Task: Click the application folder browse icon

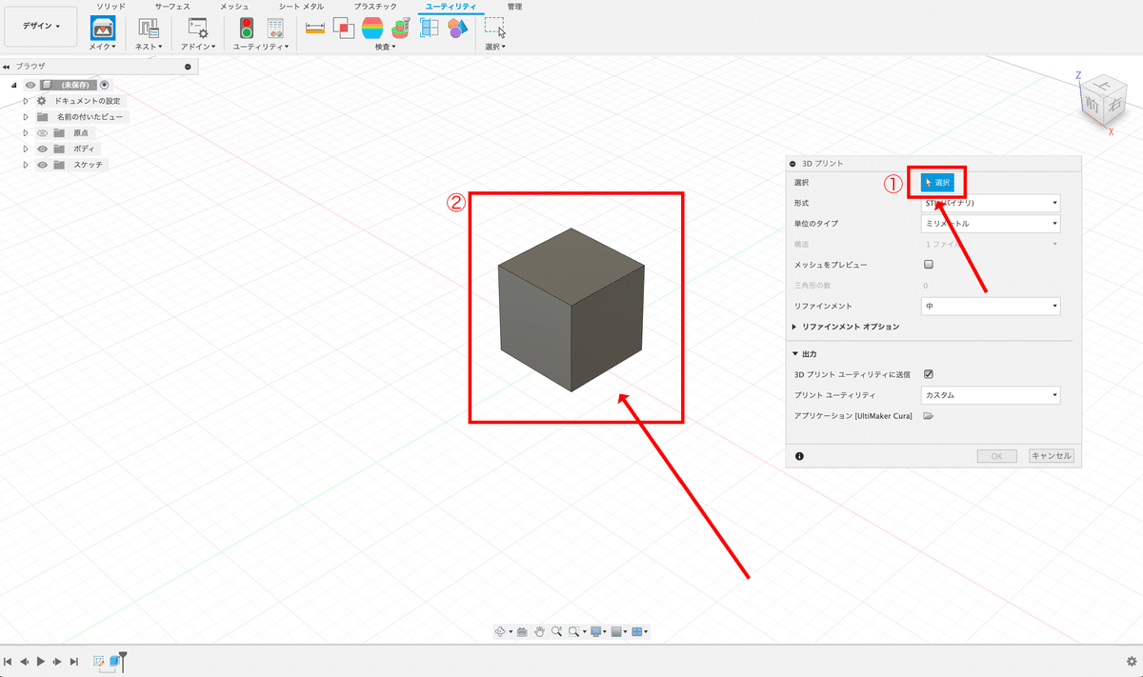Action: pos(928,416)
